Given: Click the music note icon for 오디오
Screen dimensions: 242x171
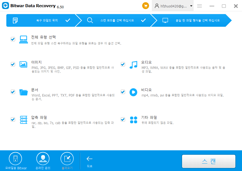Looking at the screenshot, I should pos(133,65).
